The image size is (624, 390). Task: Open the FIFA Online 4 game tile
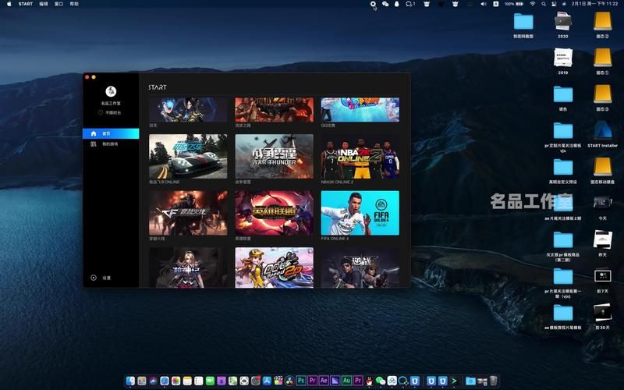pyautogui.click(x=360, y=212)
